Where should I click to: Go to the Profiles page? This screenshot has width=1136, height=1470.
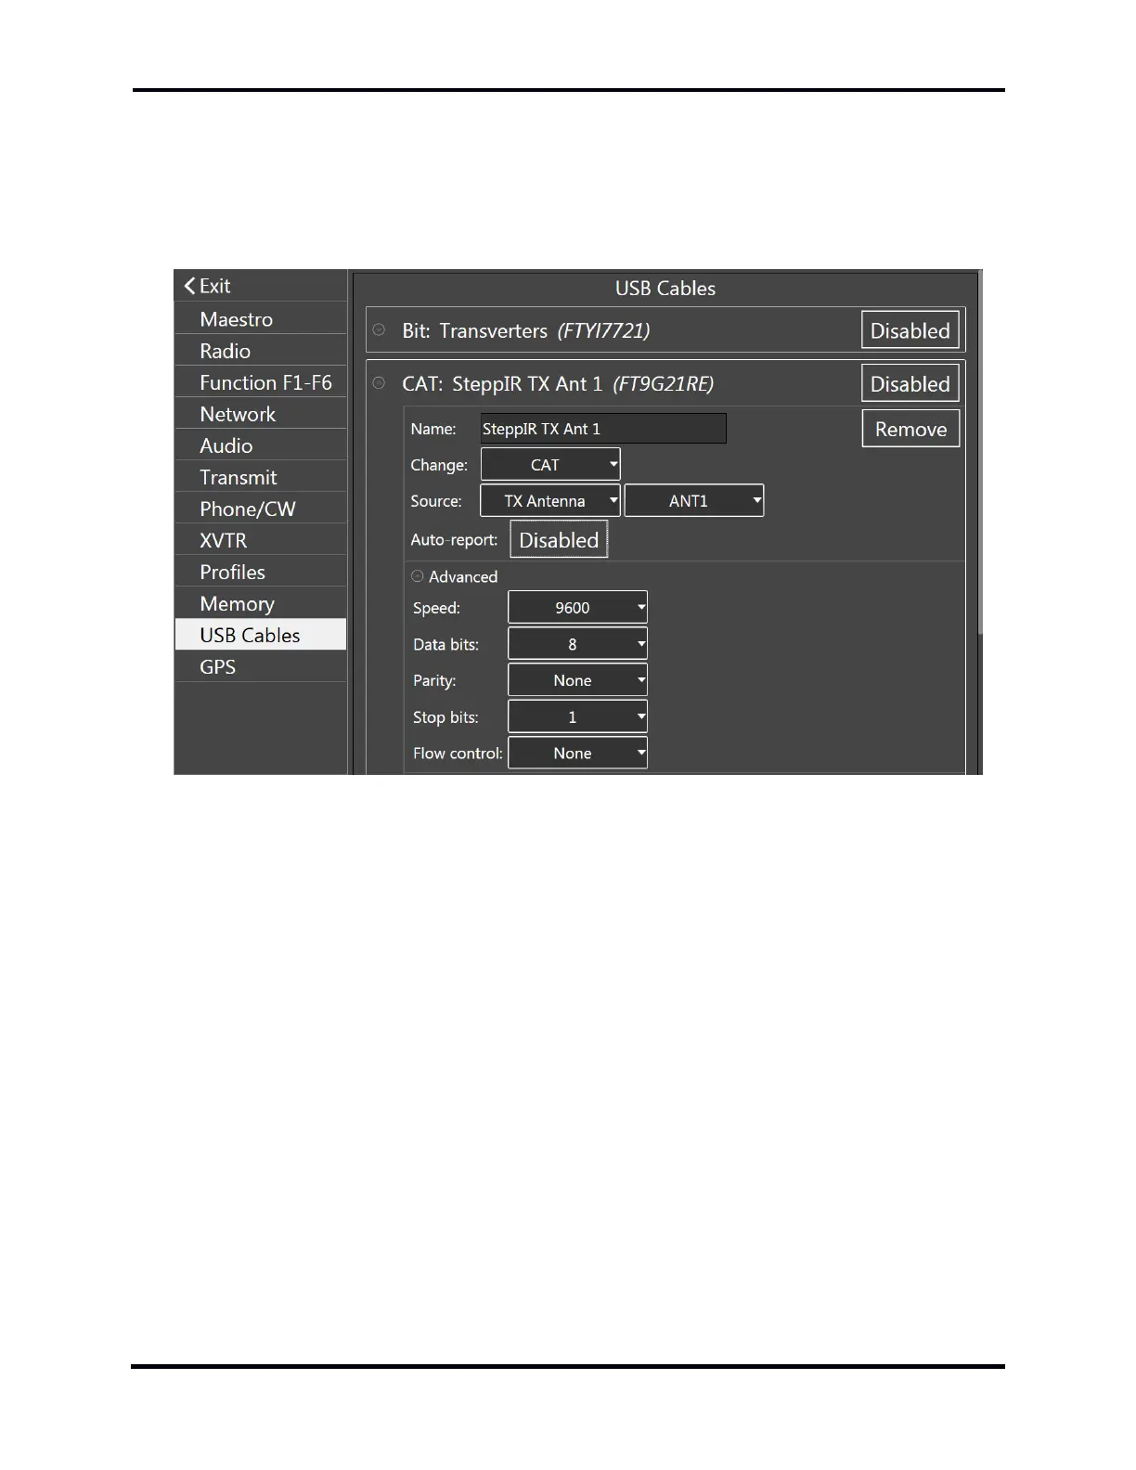261,571
